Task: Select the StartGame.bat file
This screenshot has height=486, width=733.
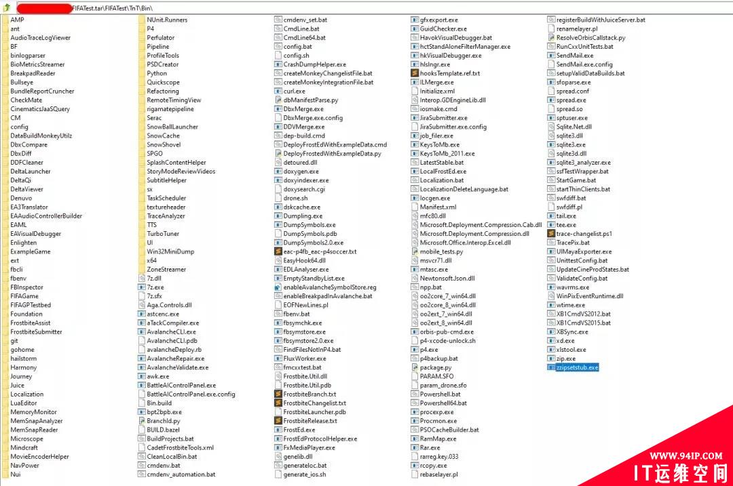Action: point(576,180)
